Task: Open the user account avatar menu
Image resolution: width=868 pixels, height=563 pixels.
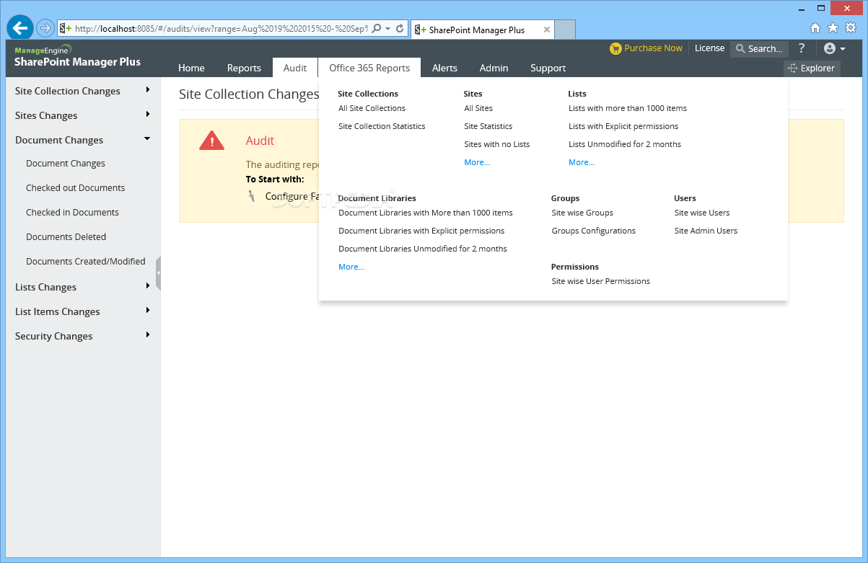Action: pos(835,48)
